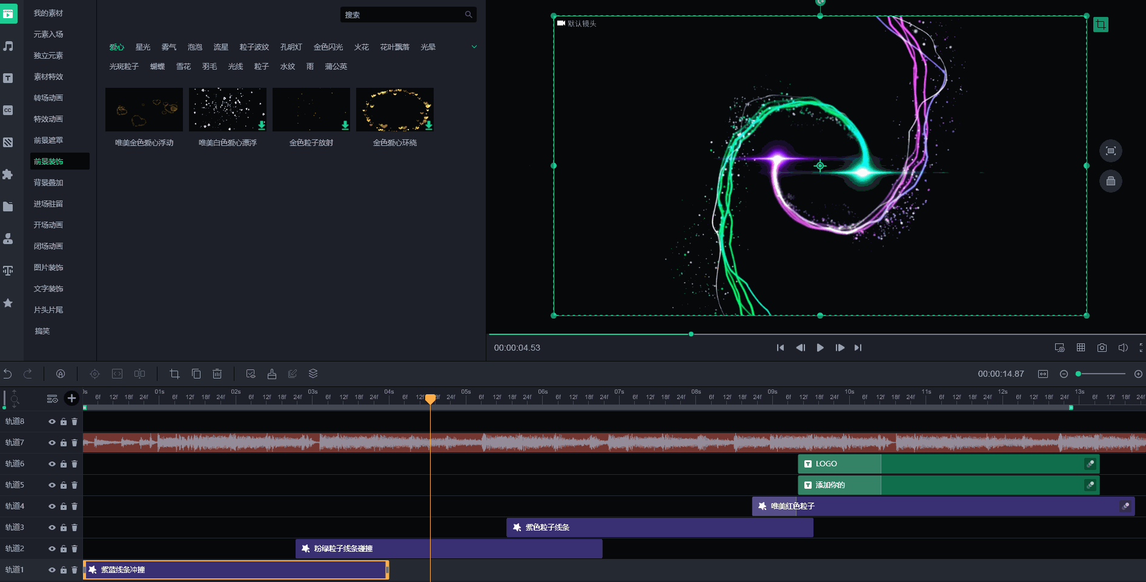
Task: Hide track 轨道2 with its eye icon
Action: (52, 549)
